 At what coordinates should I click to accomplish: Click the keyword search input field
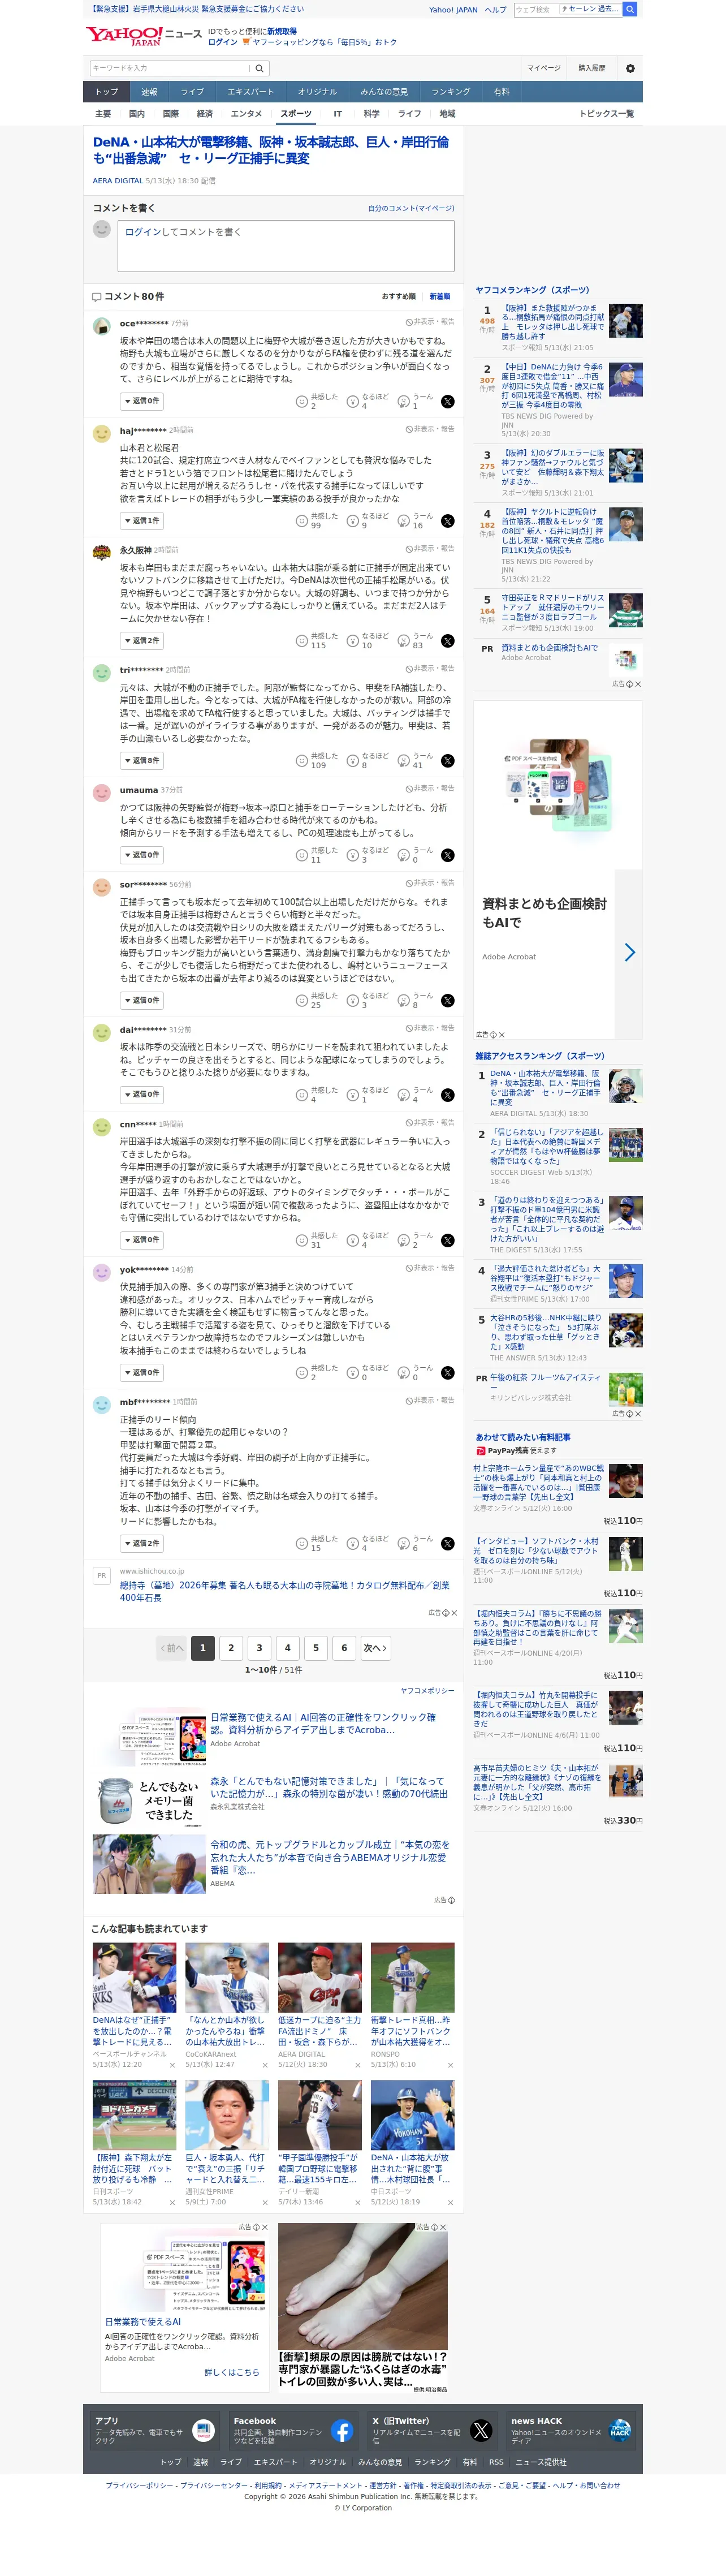click(x=170, y=68)
